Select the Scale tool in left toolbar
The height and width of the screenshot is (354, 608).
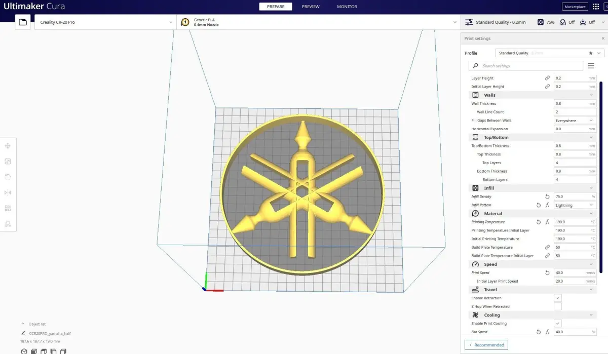tap(8, 162)
